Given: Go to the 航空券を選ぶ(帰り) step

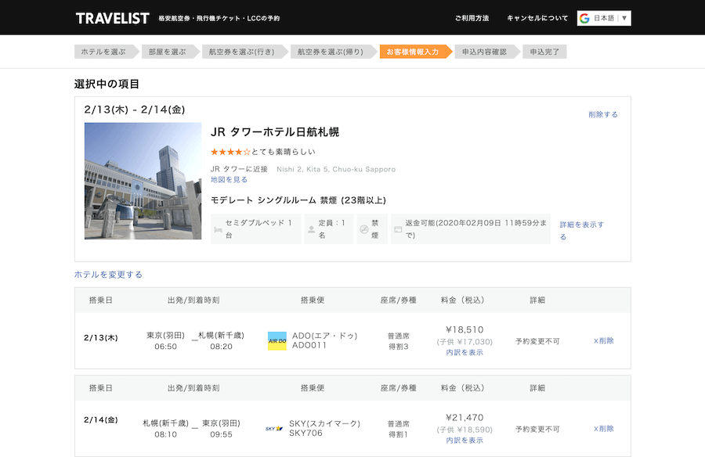Looking at the screenshot, I should pyautogui.click(x=333, y=52).
